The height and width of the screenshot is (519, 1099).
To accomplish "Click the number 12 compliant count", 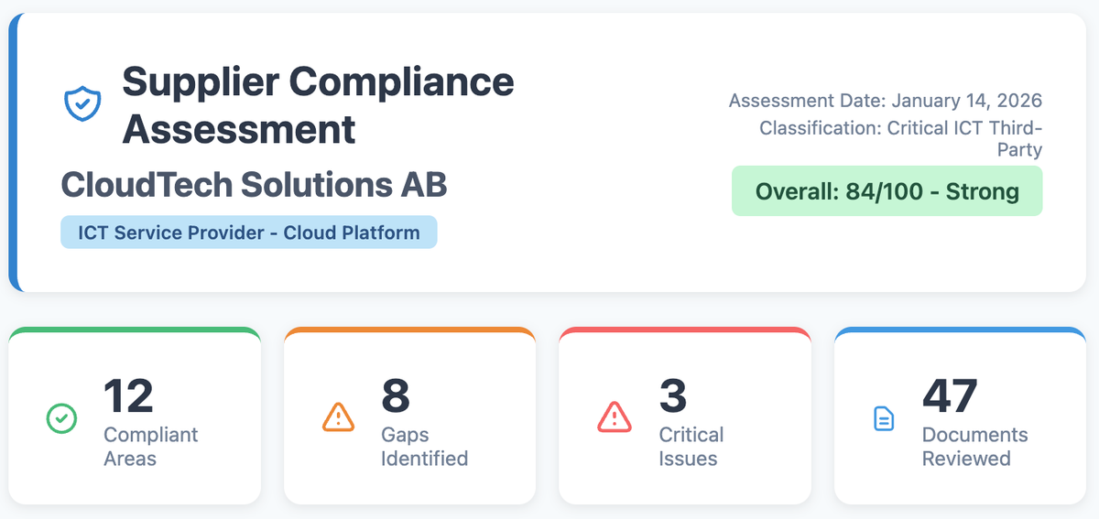I will point(128,395).
